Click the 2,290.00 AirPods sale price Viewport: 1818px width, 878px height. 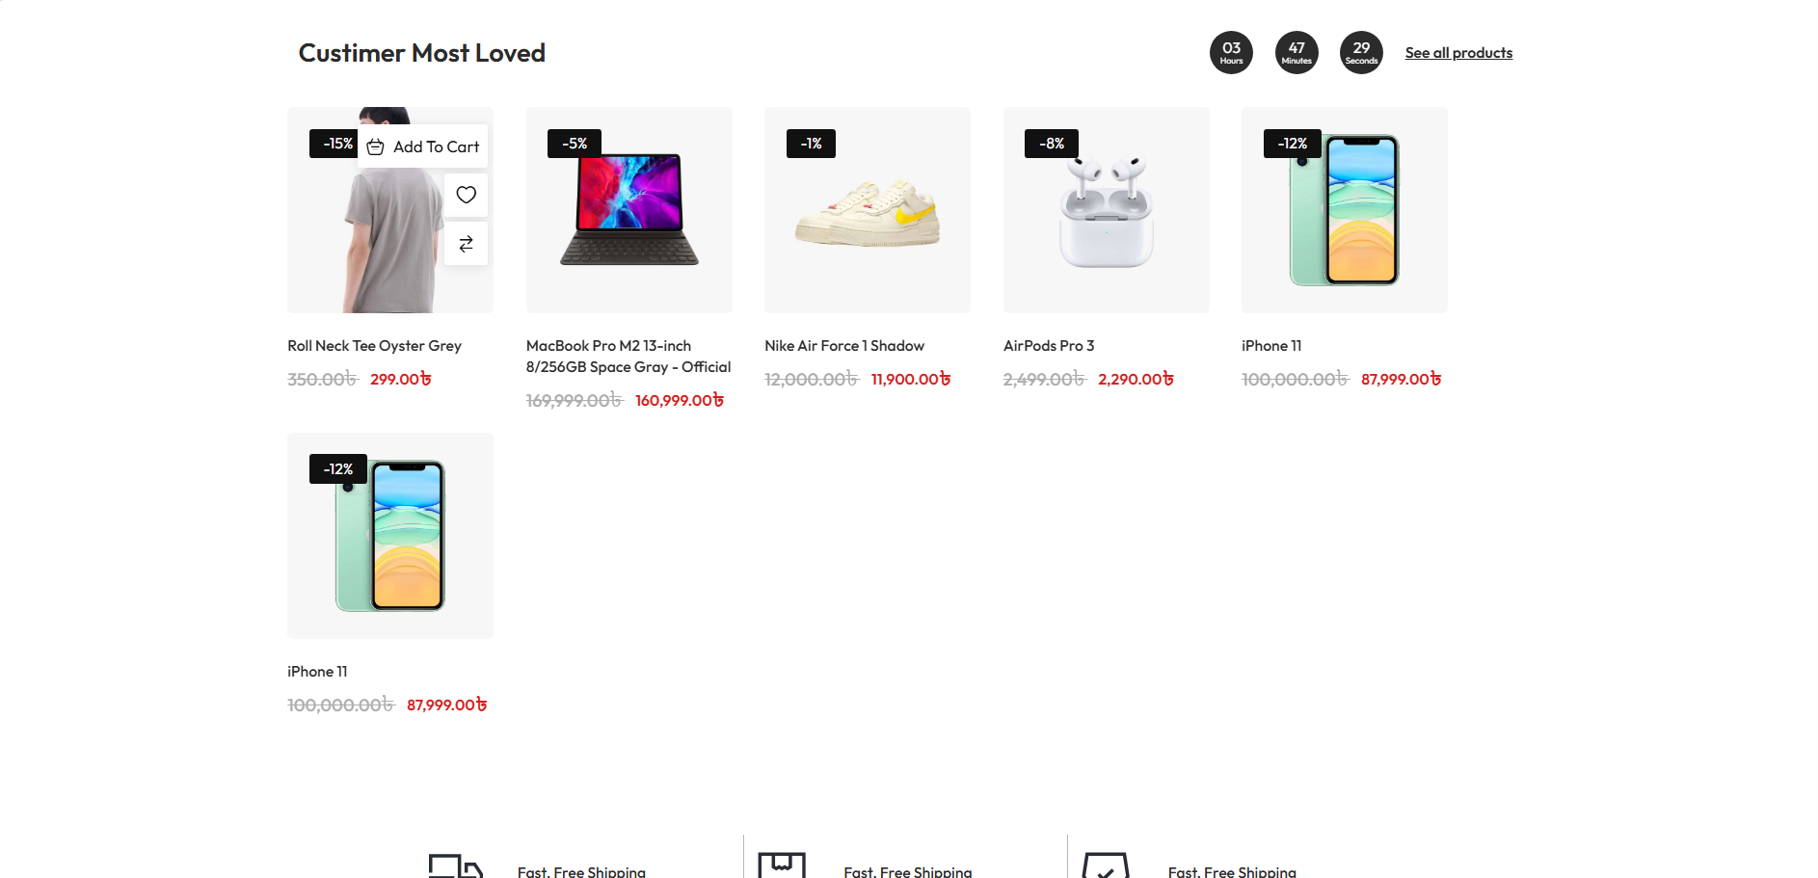coord(1136,380)
